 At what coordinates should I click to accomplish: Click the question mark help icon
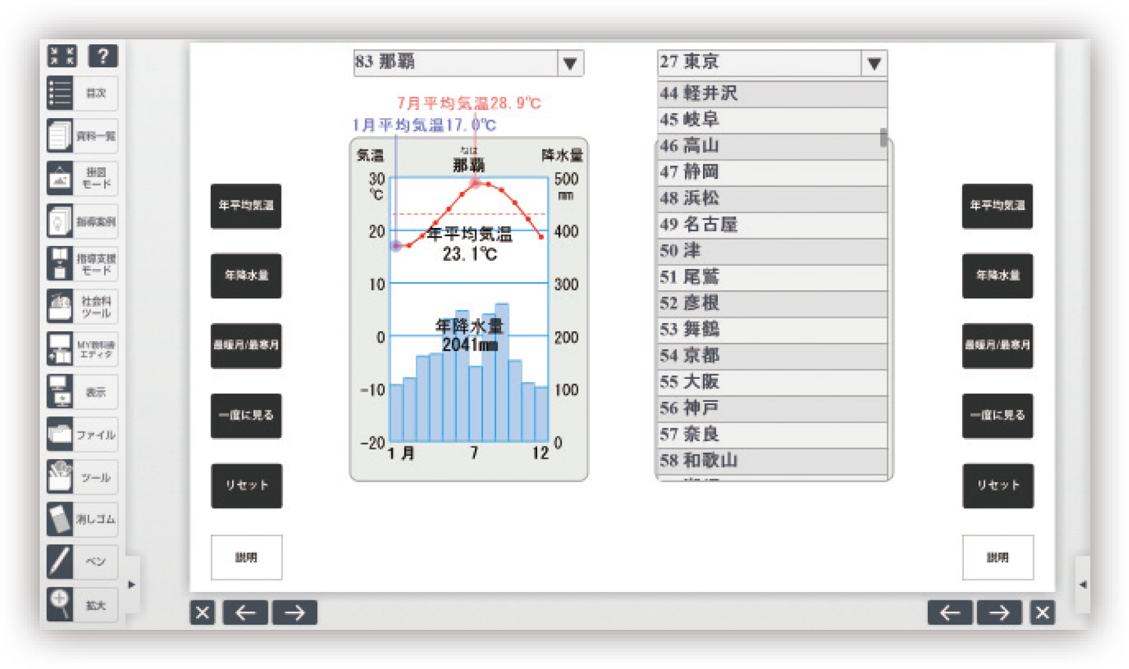pos(103,56)
